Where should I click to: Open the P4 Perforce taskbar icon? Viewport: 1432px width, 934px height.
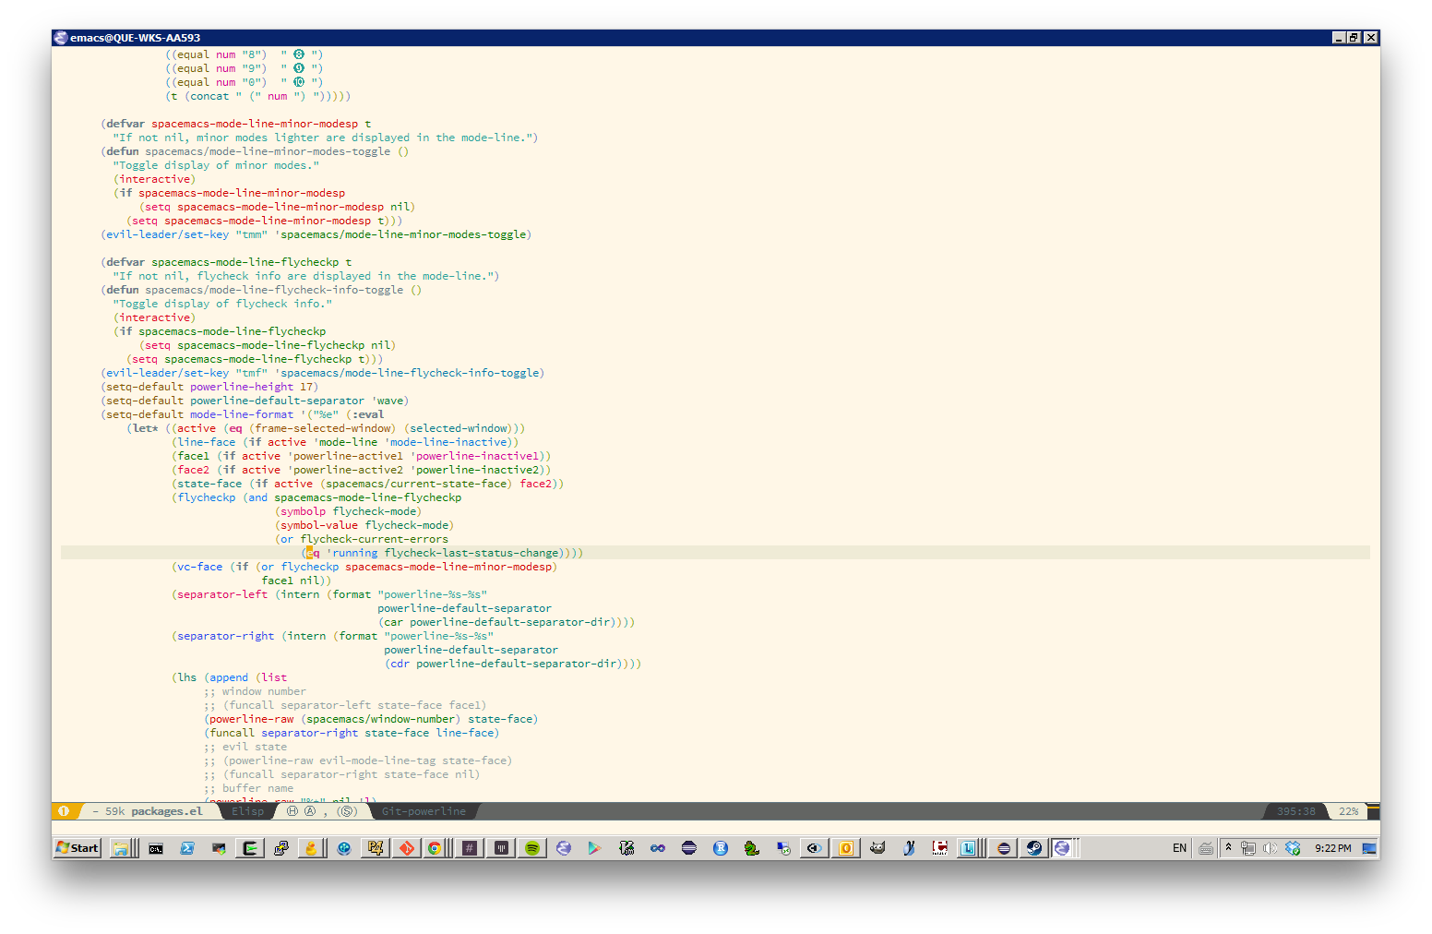point(375,847)
